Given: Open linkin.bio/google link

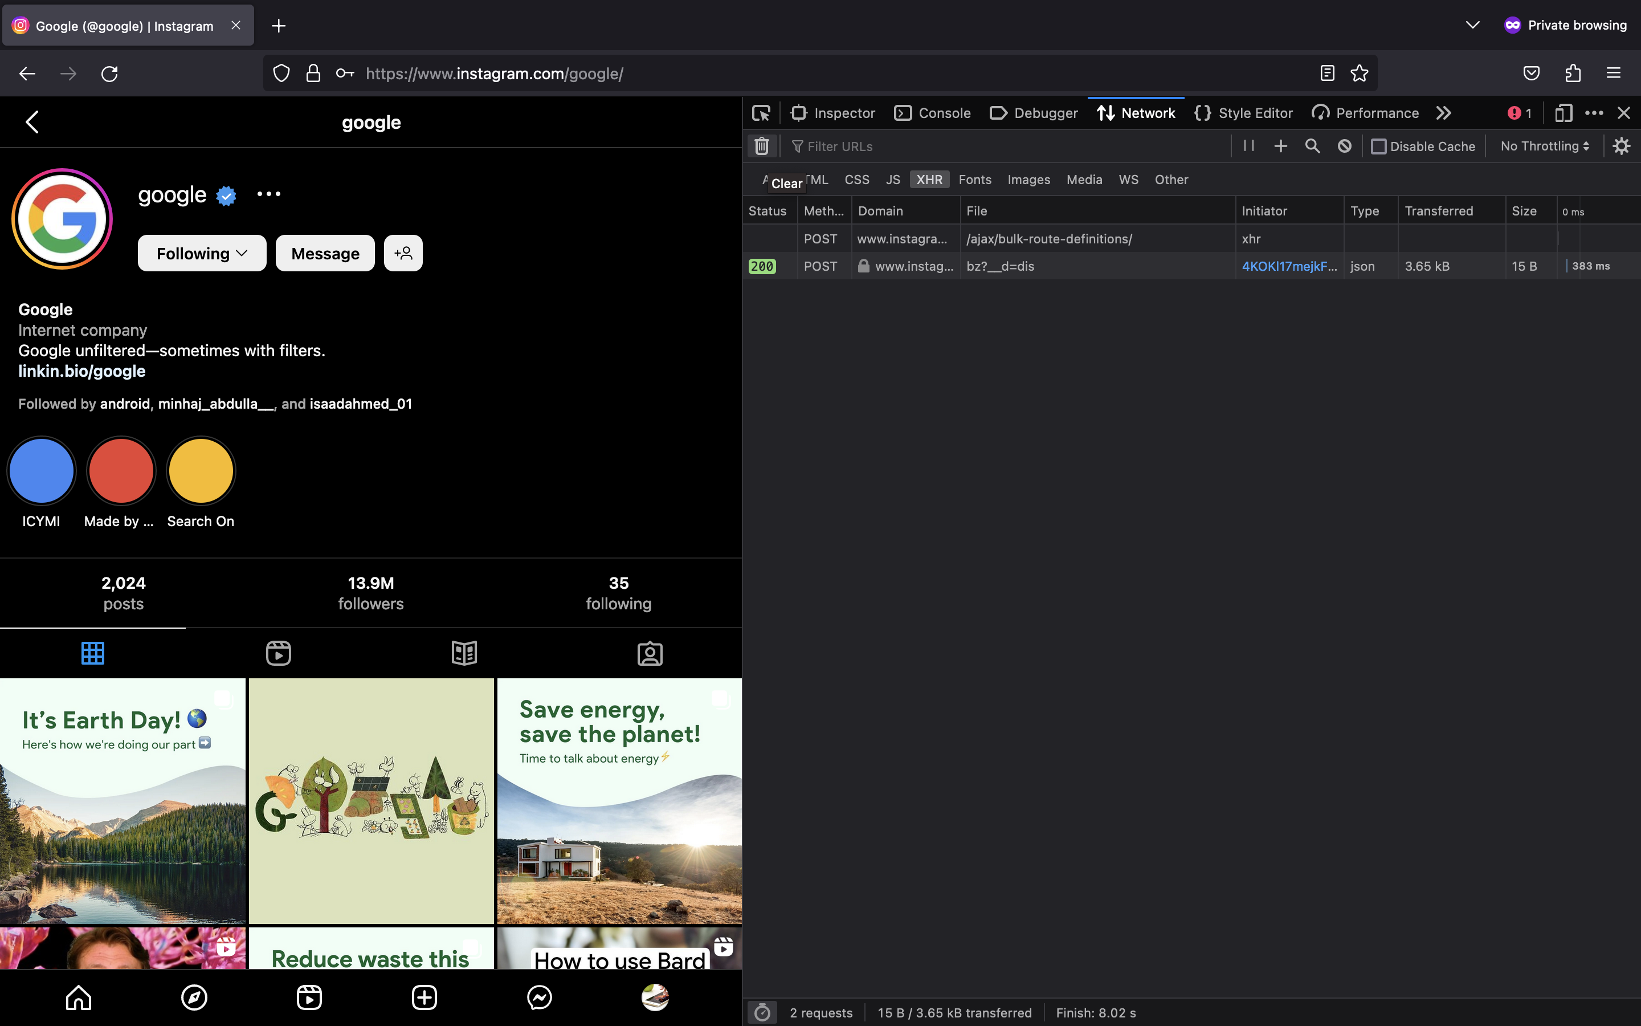Looking at the screenshot, I should (82, 371).
